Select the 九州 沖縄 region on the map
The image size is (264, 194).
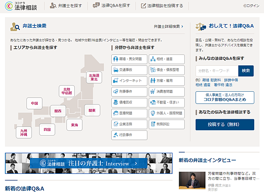click(24, 133)
